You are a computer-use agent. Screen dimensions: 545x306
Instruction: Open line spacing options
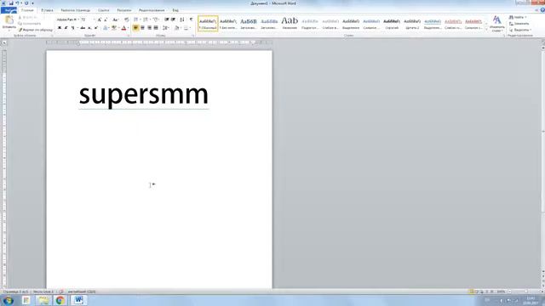(x=165, y=28)
